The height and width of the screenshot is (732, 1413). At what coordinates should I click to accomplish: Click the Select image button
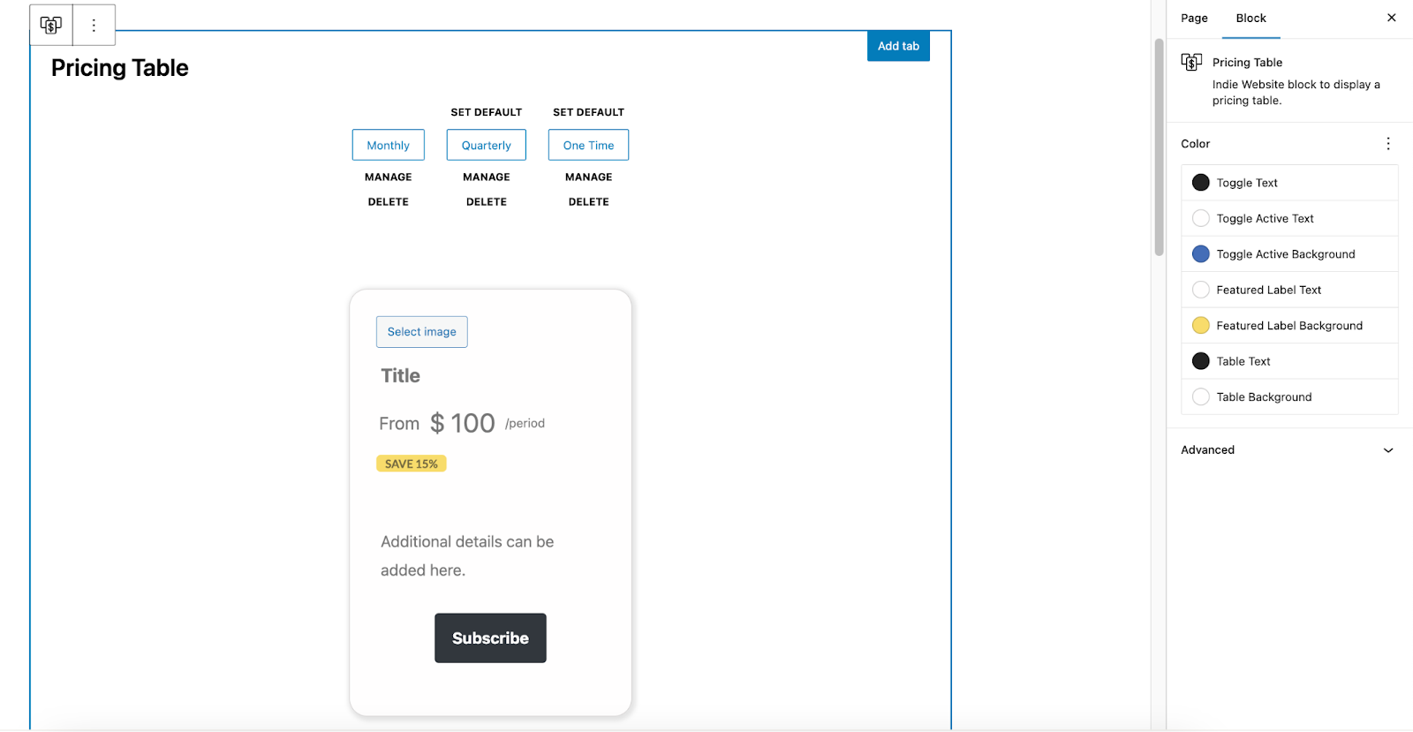[x=421, y=332]
